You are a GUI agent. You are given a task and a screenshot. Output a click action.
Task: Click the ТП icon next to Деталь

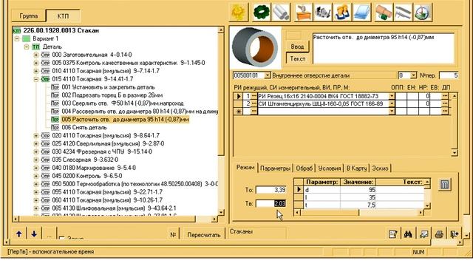click(x=36, y=47)
